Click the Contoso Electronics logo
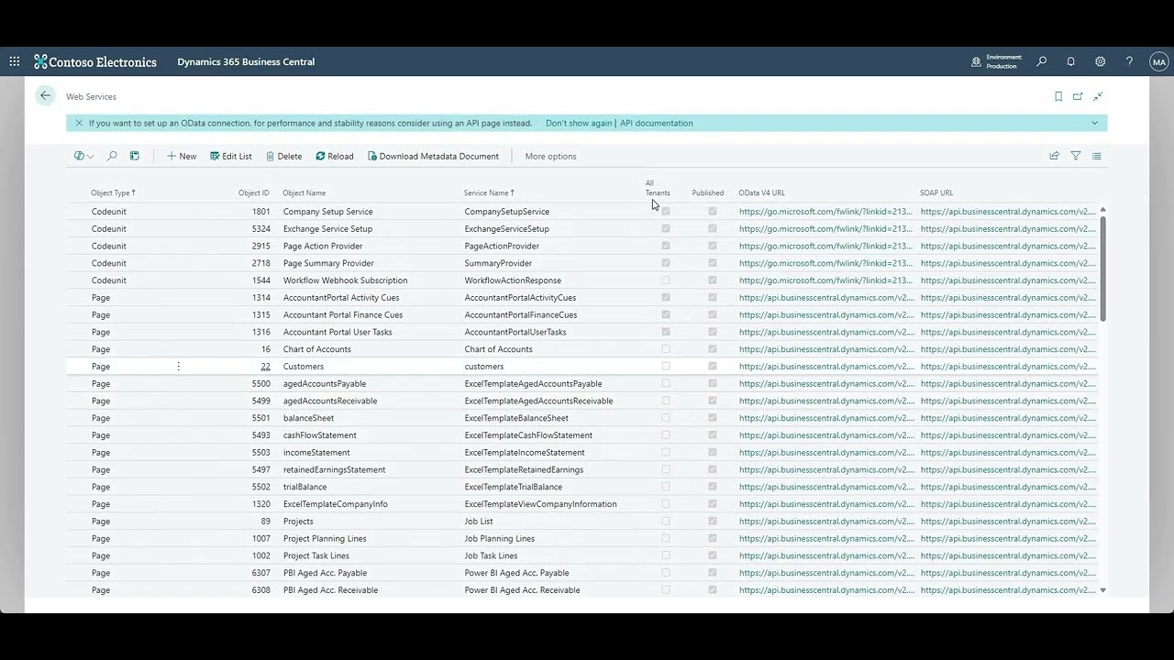The height and width of the screenshot is (660, 1174). [x=95, y=61]
